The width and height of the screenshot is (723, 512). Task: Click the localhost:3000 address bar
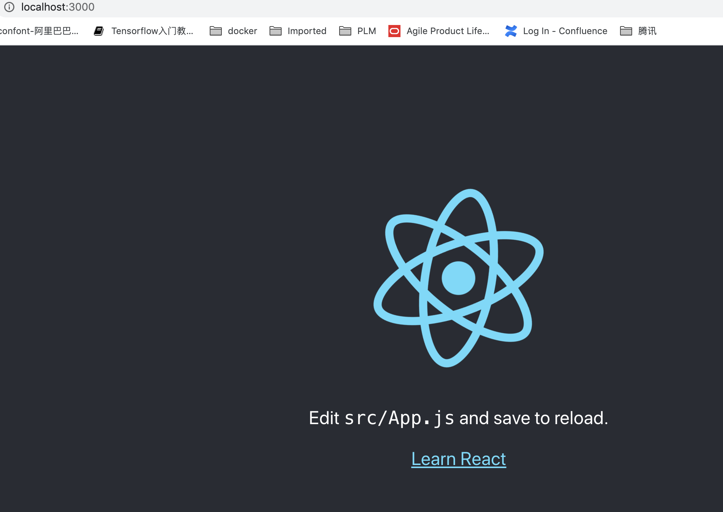pyautogui.click(x=58, y=7)
